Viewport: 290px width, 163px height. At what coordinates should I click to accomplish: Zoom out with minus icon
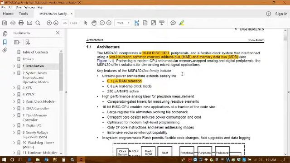pyautogui.click(x=102, y=23)
